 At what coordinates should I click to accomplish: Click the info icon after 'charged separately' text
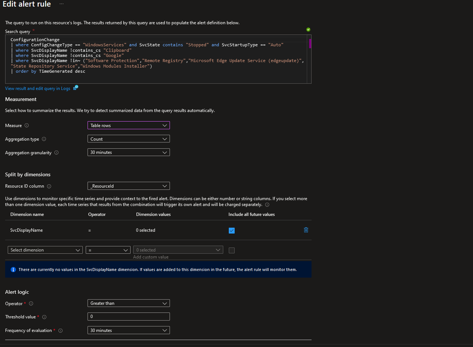(x=267, y=205)
